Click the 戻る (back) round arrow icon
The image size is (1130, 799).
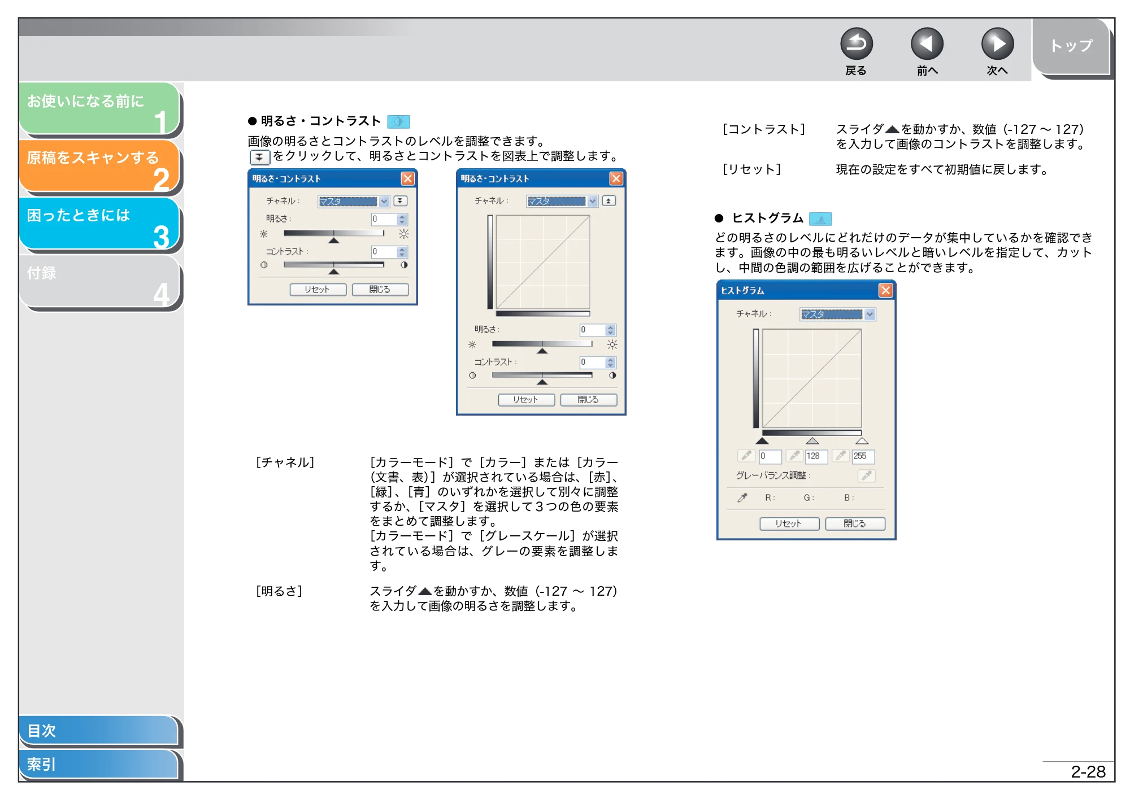tap(856, 43)
